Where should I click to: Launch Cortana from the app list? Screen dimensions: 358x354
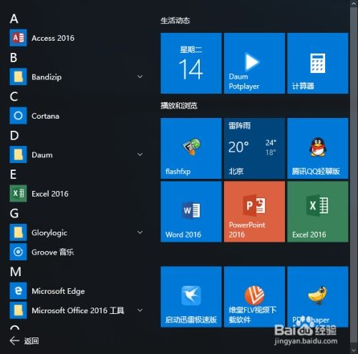77,116
